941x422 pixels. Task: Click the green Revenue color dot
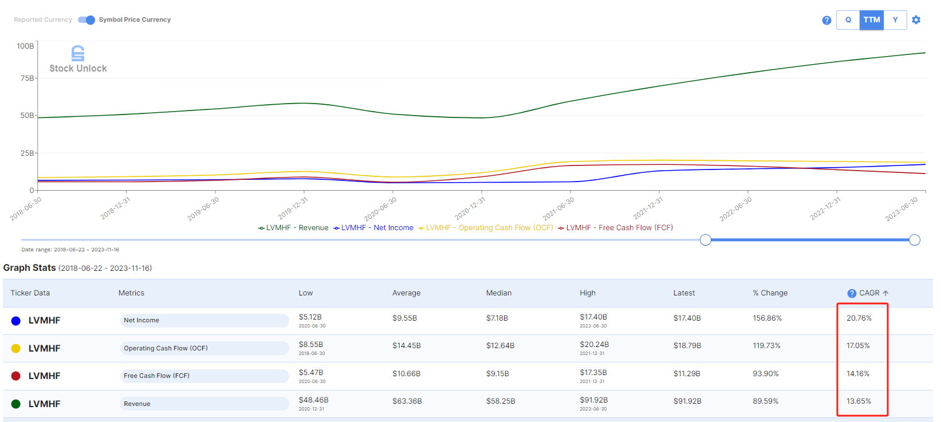click(16, 404)
